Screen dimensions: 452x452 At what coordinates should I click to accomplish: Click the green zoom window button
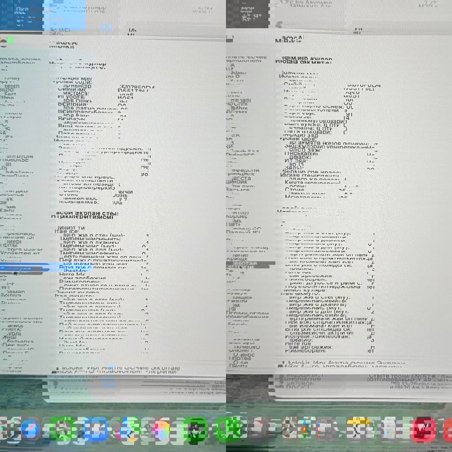click(x=10, y=41)
